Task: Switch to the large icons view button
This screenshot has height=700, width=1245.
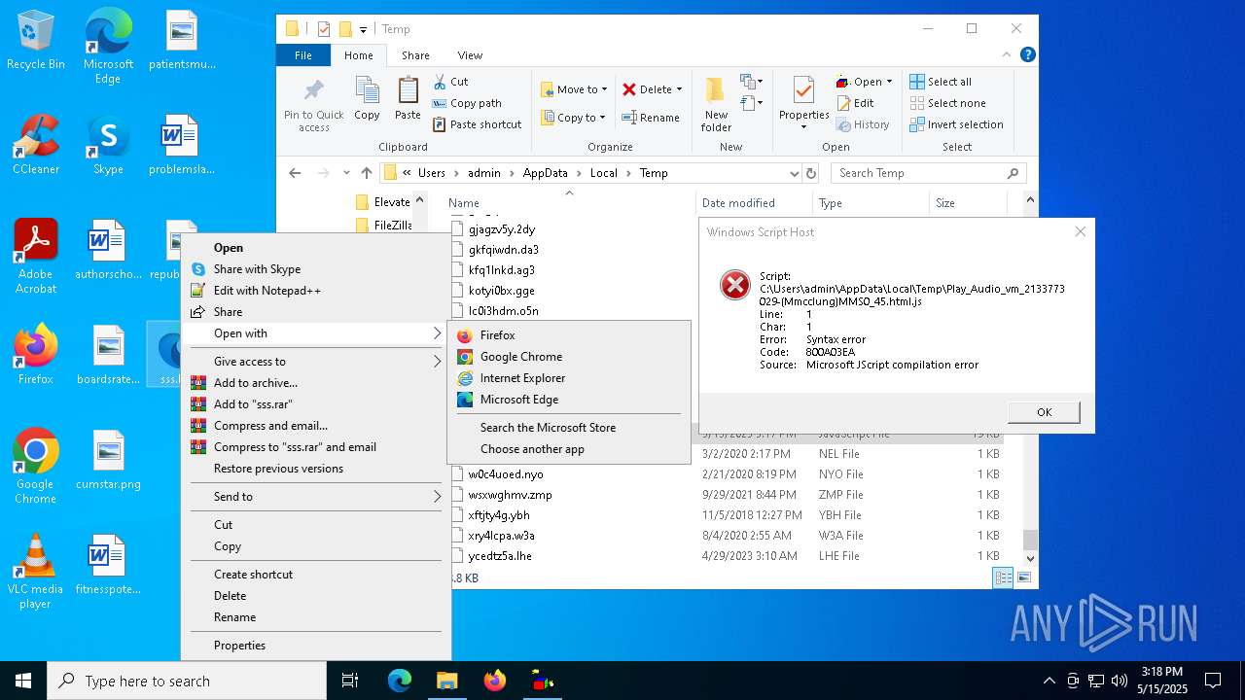Action: click(1023, 577)
